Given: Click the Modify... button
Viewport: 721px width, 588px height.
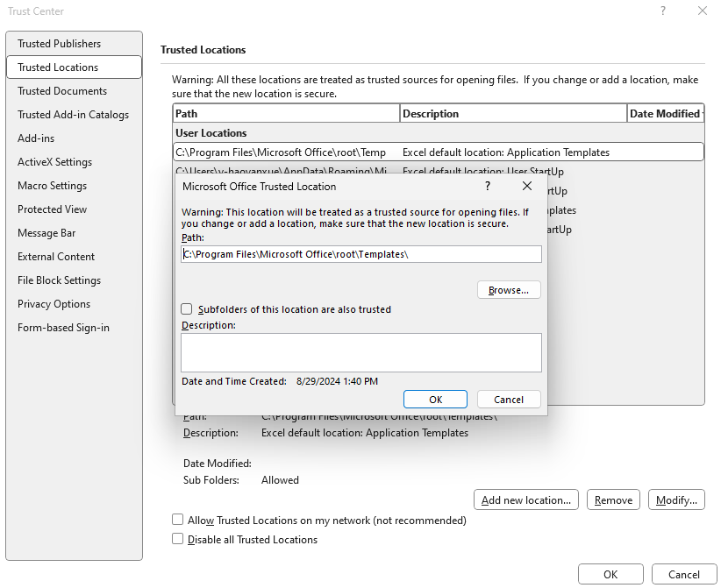Looking at the screenshot, I should tap(676, 499).
